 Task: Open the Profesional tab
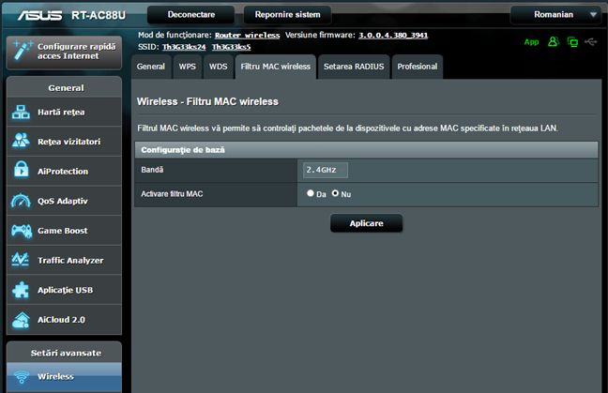coord(418,67)
